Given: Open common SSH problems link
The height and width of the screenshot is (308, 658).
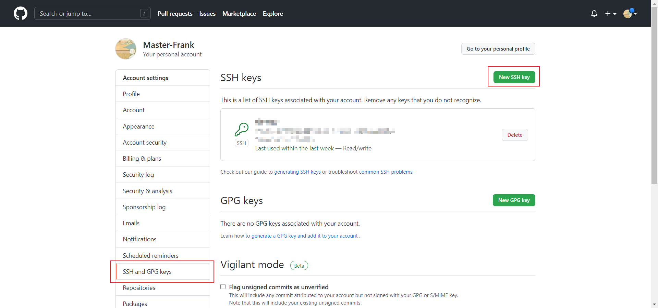Looking at the screenshot, I should click(x=386, y=172).
